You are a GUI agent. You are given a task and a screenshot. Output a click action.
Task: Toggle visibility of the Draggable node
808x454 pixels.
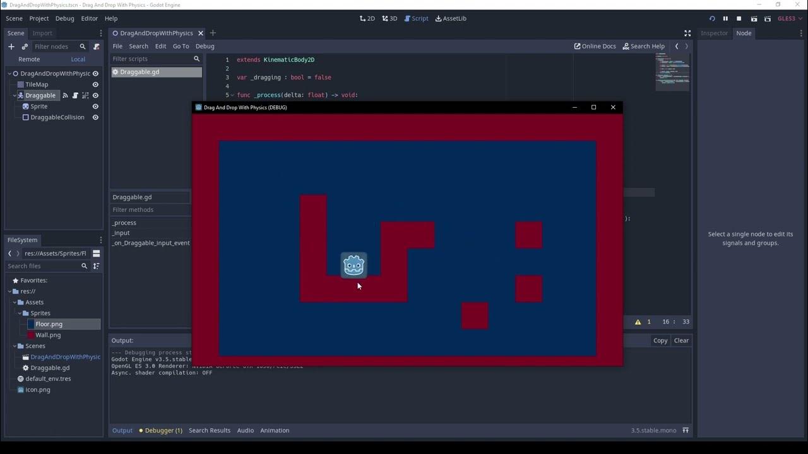[x=95, y=96]
